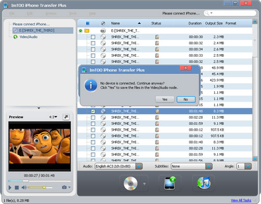Mute audio with the speaker icon
The image size is (261, 204).
click(x=24, y=187)
